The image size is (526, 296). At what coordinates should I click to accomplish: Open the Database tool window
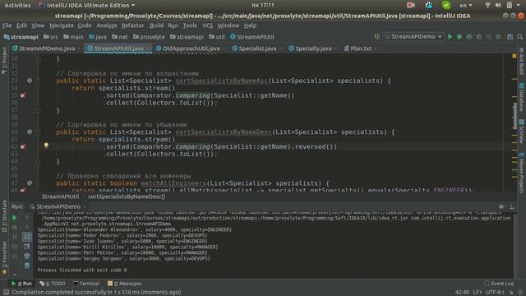(x=521, y=97)
